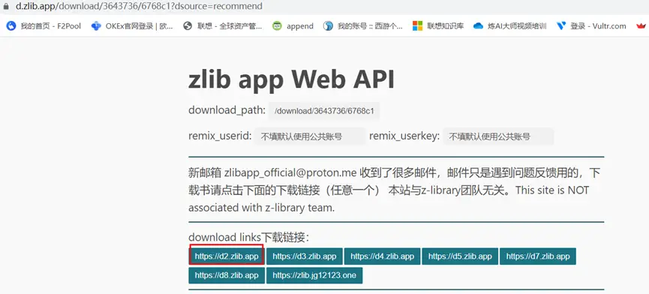Click the zlib app Web API heading

pos(291,79)
